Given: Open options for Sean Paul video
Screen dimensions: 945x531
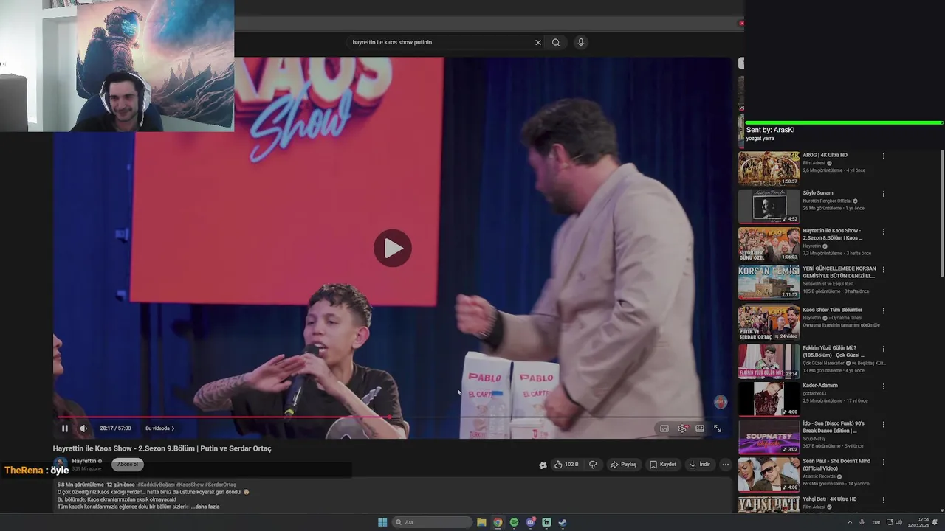Looking at the screenshot, I should pos(883,462).
